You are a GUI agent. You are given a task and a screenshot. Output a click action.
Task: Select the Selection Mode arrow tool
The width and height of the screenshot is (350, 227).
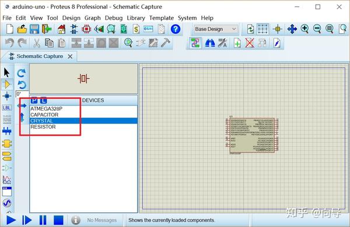click(x=6, y=73)
